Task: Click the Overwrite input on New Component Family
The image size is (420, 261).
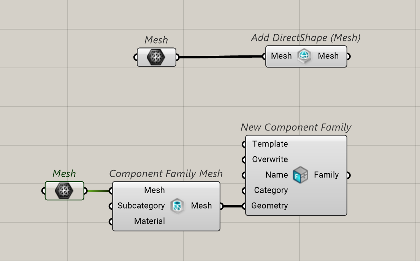Action: pyautogui.click(x=270, y=159)
